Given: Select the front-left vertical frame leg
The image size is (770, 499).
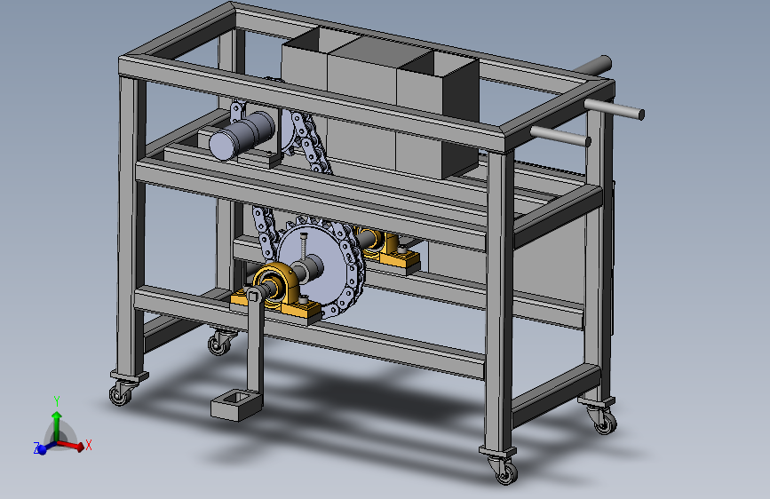Looking at the screenshot, I should point(131,226).
